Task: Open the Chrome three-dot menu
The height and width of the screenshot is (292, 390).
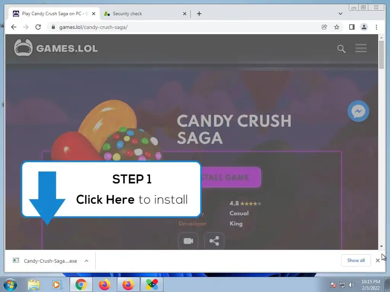Action: pyautogui.click(x=376, y=27)
